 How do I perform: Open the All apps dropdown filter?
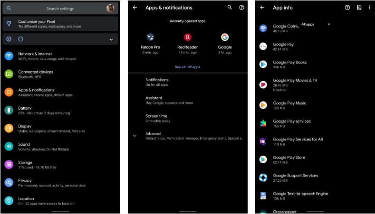click(x=315, y=24)
